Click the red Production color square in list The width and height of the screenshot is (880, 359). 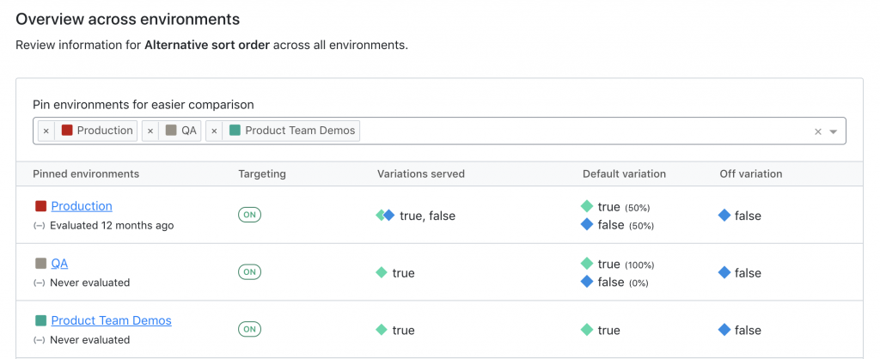[40, 206]
